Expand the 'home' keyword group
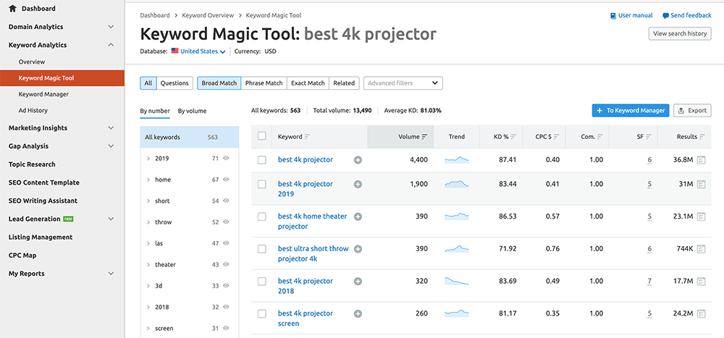The width and height of the screenshot is (724, 338). (148, 179)
